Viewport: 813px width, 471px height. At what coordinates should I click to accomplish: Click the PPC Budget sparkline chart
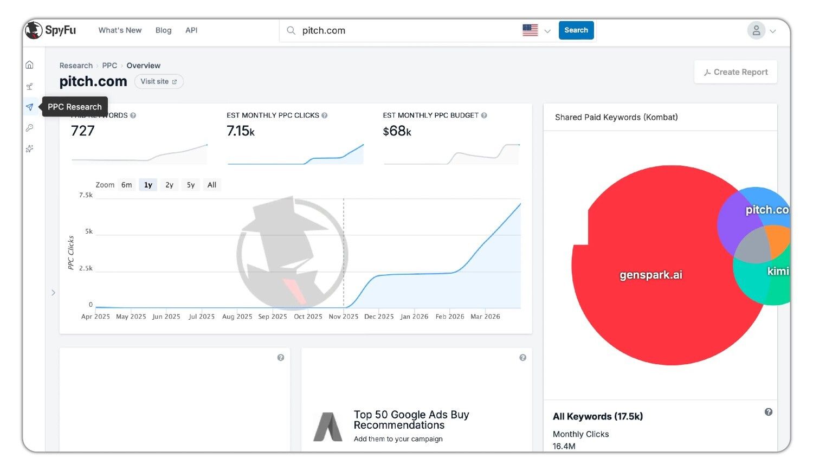452,154
